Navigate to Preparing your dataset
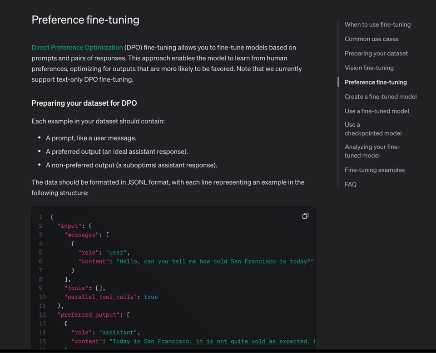 click(376, 54)
